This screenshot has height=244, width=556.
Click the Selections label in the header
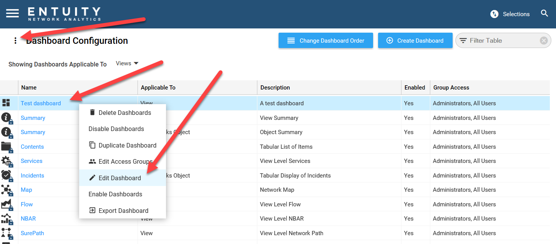point(516,14)
